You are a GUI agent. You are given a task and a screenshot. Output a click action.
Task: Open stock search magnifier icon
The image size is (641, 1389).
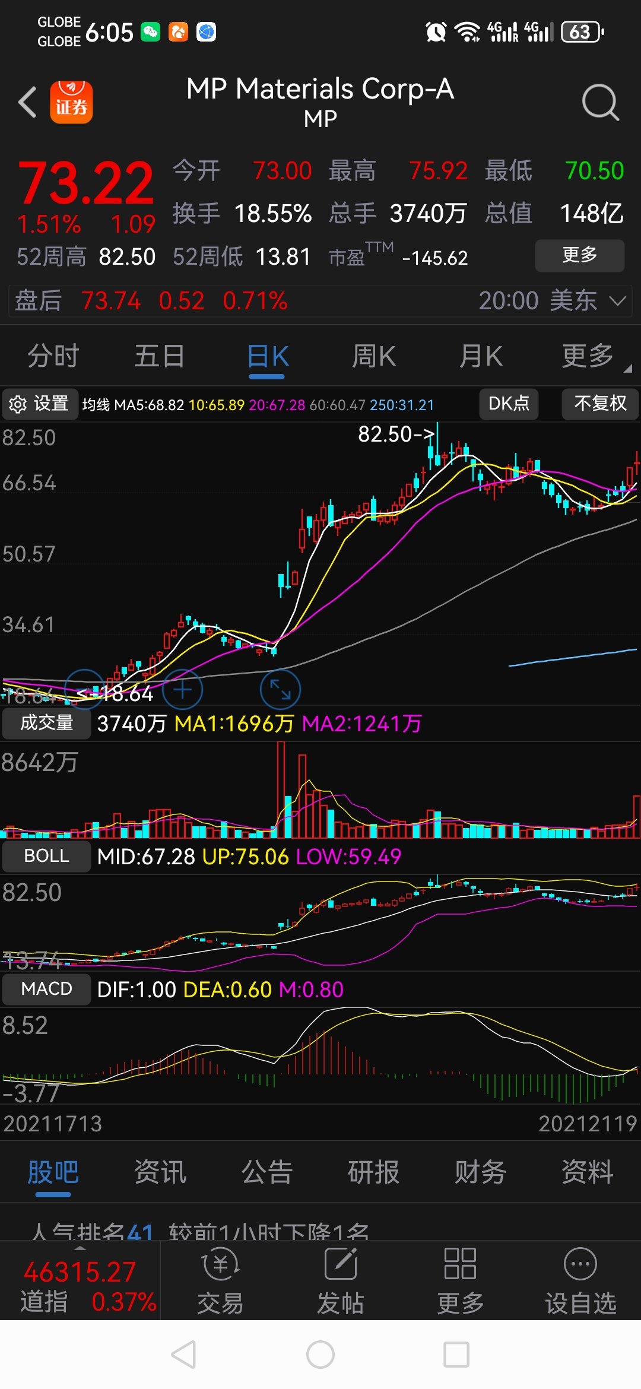click(600, 102)
